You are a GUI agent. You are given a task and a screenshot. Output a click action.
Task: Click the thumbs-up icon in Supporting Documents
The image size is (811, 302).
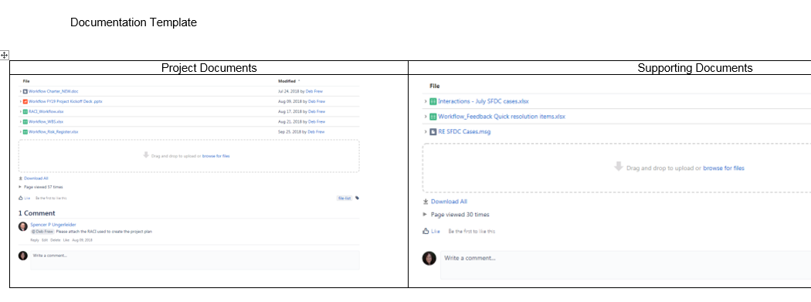click(426, 231)
